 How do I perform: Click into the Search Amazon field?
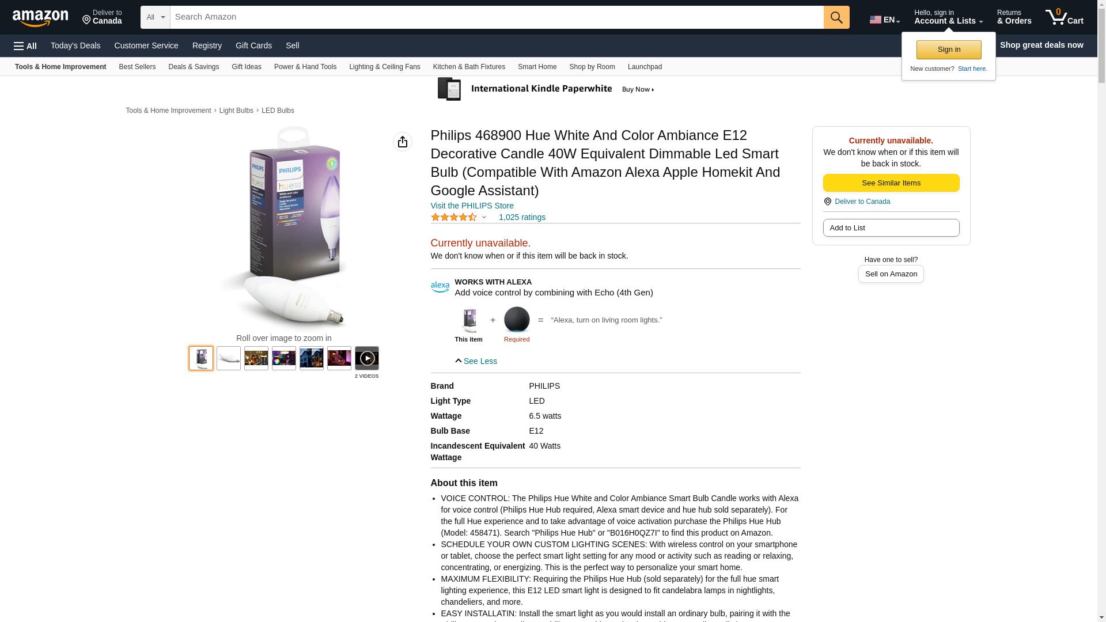point(496,17)
